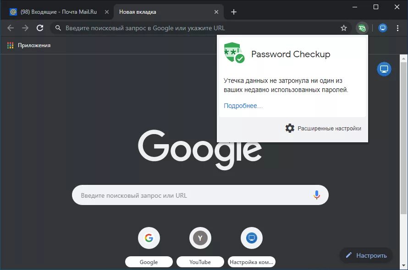This screenshot has height=270, width=408.
Task: Click the Password Checkup extension toolbar icon
Action: click(x=362, y=28)
